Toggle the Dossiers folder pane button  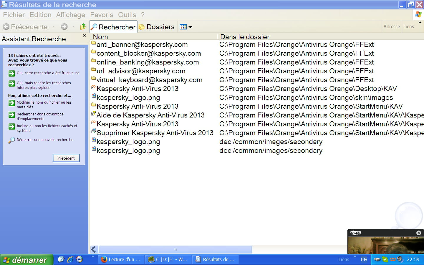tap(157, 27)
